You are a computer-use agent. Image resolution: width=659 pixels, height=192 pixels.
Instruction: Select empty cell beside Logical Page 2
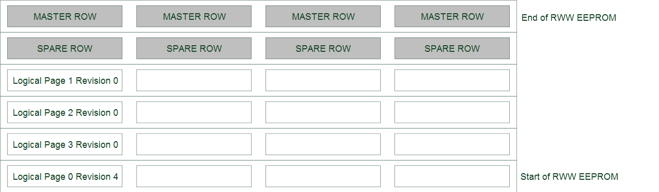tap(194, 112)
